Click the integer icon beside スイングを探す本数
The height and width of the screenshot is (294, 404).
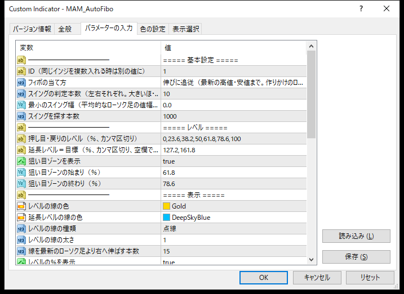tap(21, 116)
